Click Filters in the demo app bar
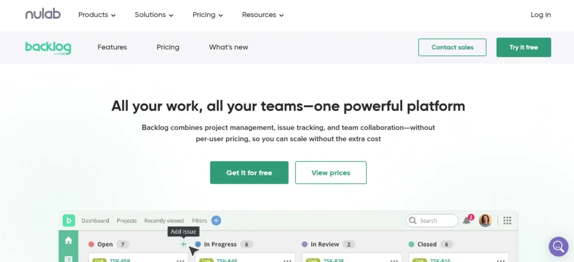 tap(200, 221)
